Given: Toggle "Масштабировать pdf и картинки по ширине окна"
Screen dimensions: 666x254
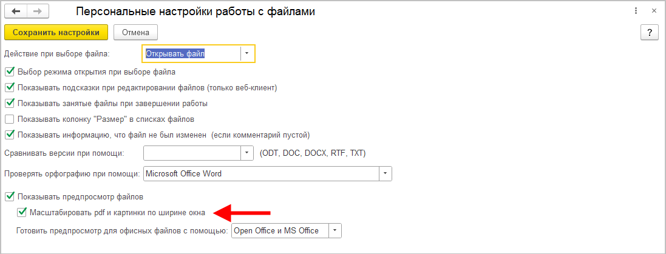Looking at the screenshot, I should [22, 212].
